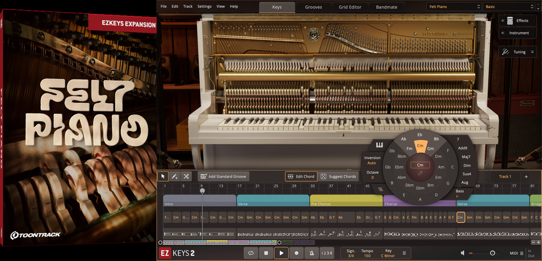Open the File menu

[x=164, y=6]
